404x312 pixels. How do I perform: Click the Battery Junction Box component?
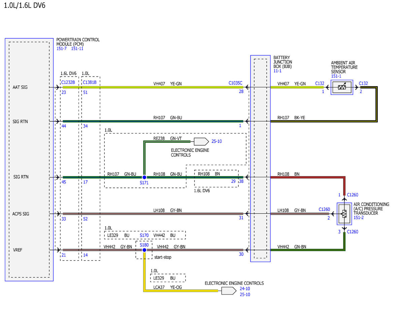[260, 159]
